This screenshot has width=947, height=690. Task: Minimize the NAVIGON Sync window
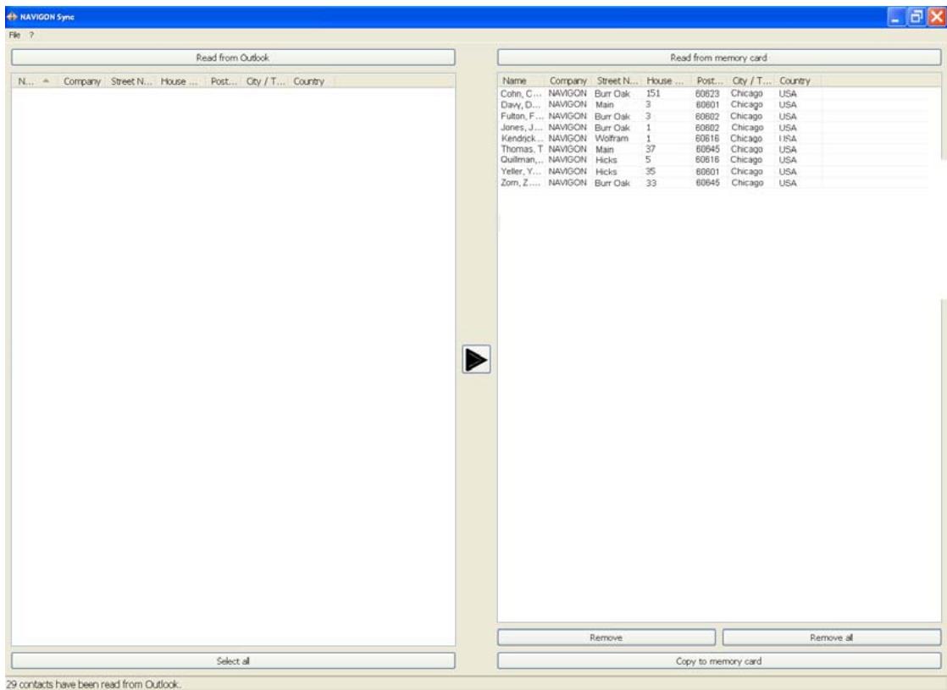tap(895, 17)
